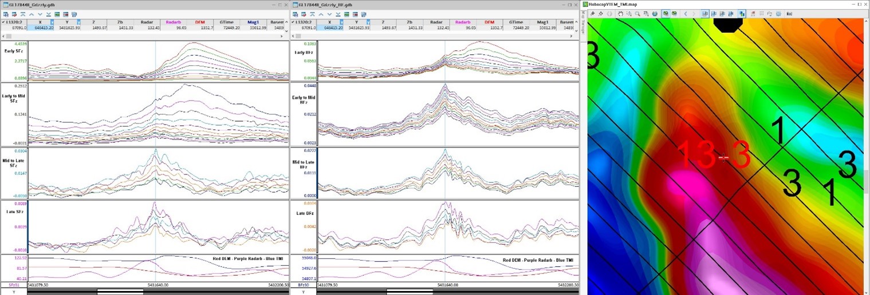The width and height of the screenshot is (870, 295).
Task: Click the rightmost icon in map toolbar
Action: click(789, 14)
